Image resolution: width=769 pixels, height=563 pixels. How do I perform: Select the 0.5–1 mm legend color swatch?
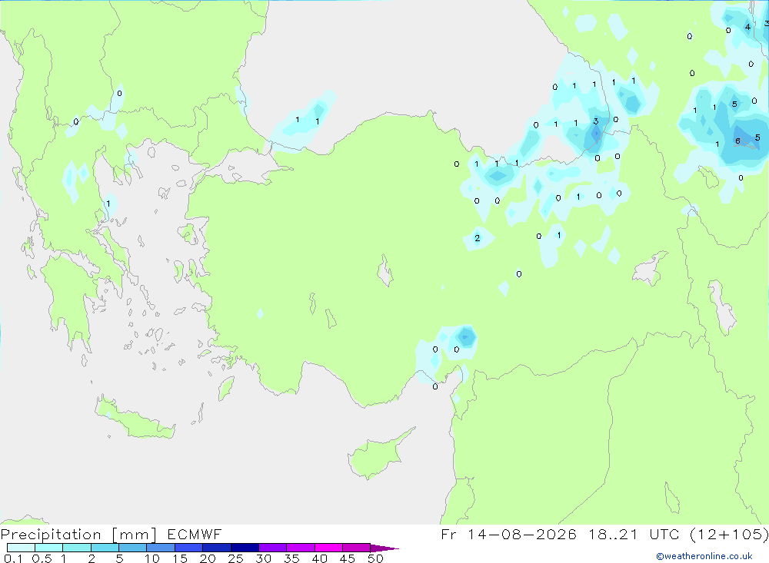(x=48, y=548)
